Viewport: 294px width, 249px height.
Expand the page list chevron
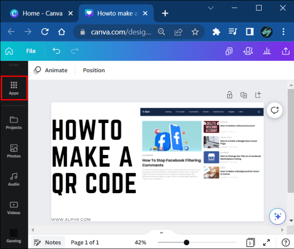[161, 233]
